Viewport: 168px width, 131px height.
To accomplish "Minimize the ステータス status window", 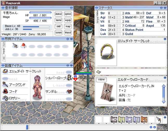I will click(161, 8).
